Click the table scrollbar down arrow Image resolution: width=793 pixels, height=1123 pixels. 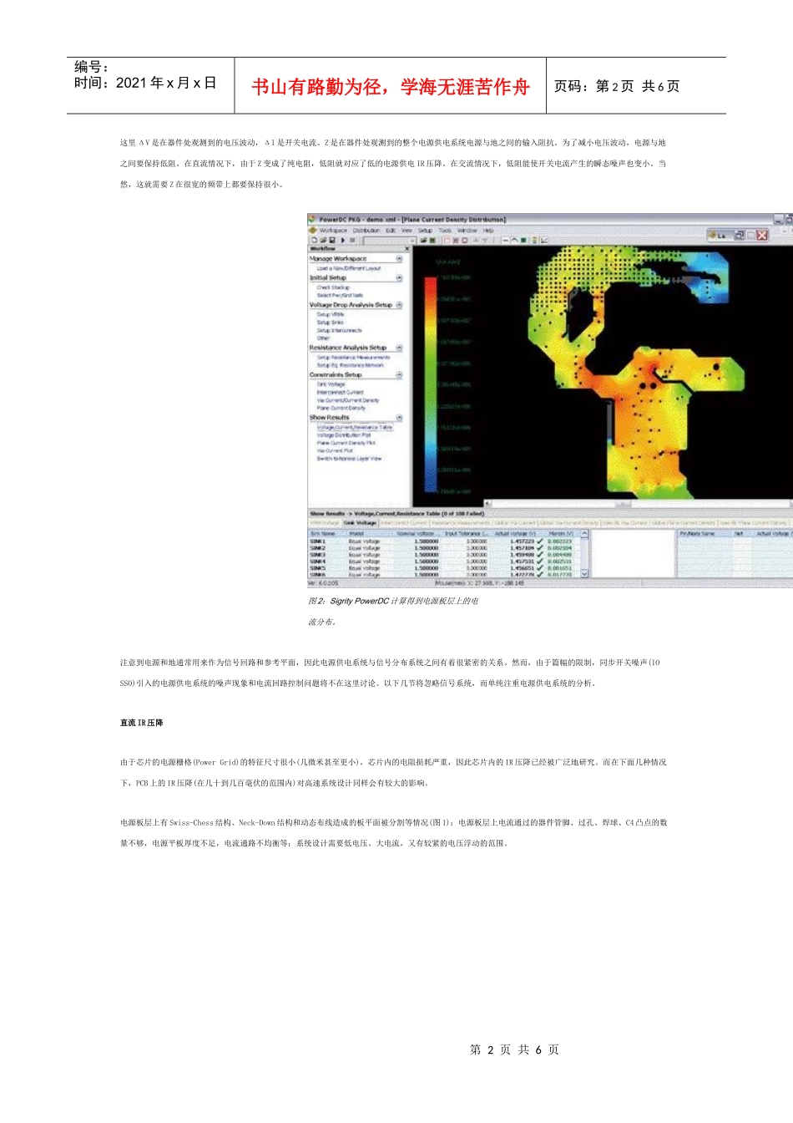pyautogui.click(x=584, y=573)
